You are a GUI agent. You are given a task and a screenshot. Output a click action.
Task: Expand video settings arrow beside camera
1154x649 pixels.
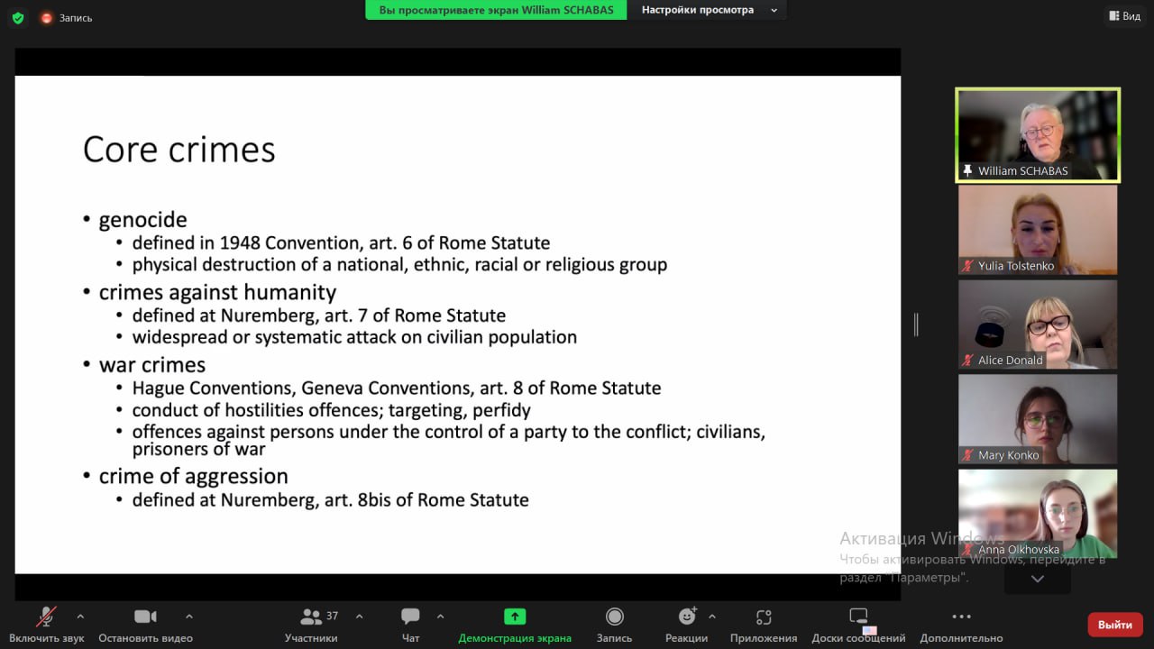[x=188, y=617]
